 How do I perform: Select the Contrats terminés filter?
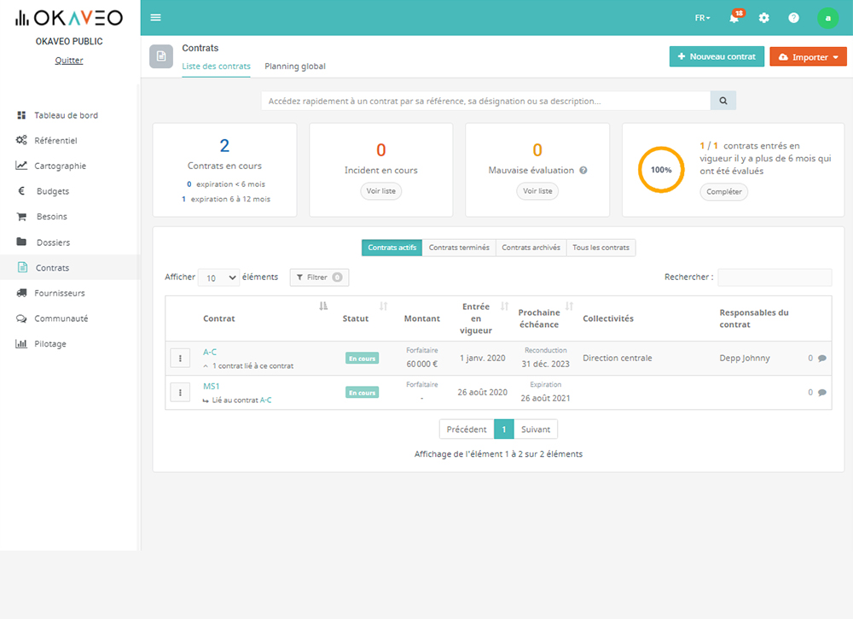(x=459, y=248)
